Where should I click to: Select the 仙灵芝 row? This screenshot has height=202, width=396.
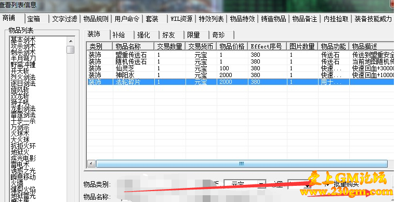point(240,68)
